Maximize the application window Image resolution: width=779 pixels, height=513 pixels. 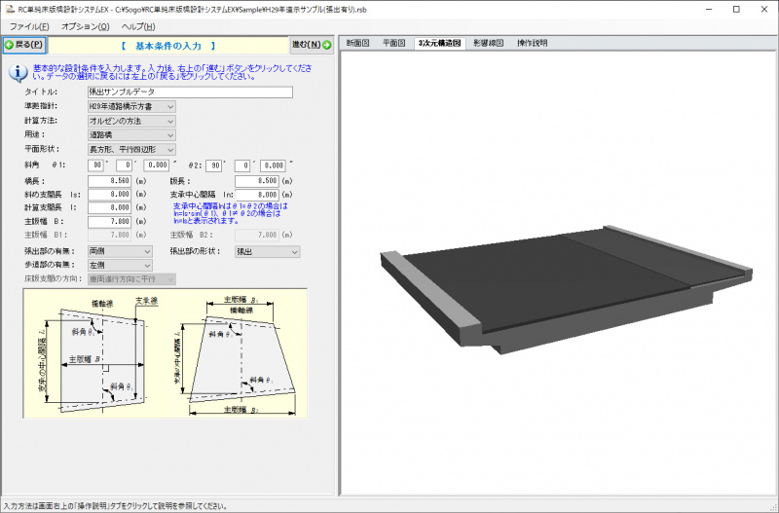[x=736, y=10]
